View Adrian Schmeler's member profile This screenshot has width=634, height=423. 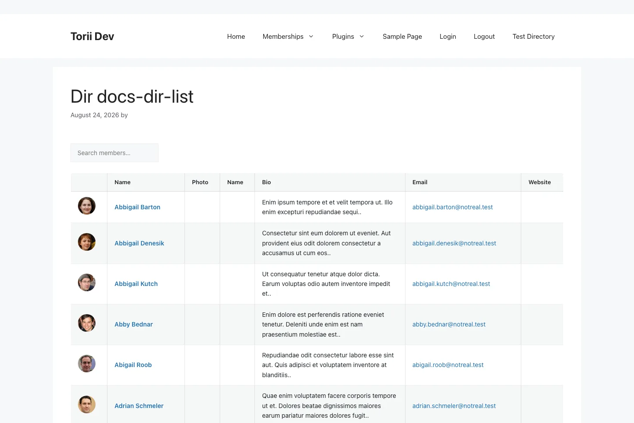click(139, 406)
